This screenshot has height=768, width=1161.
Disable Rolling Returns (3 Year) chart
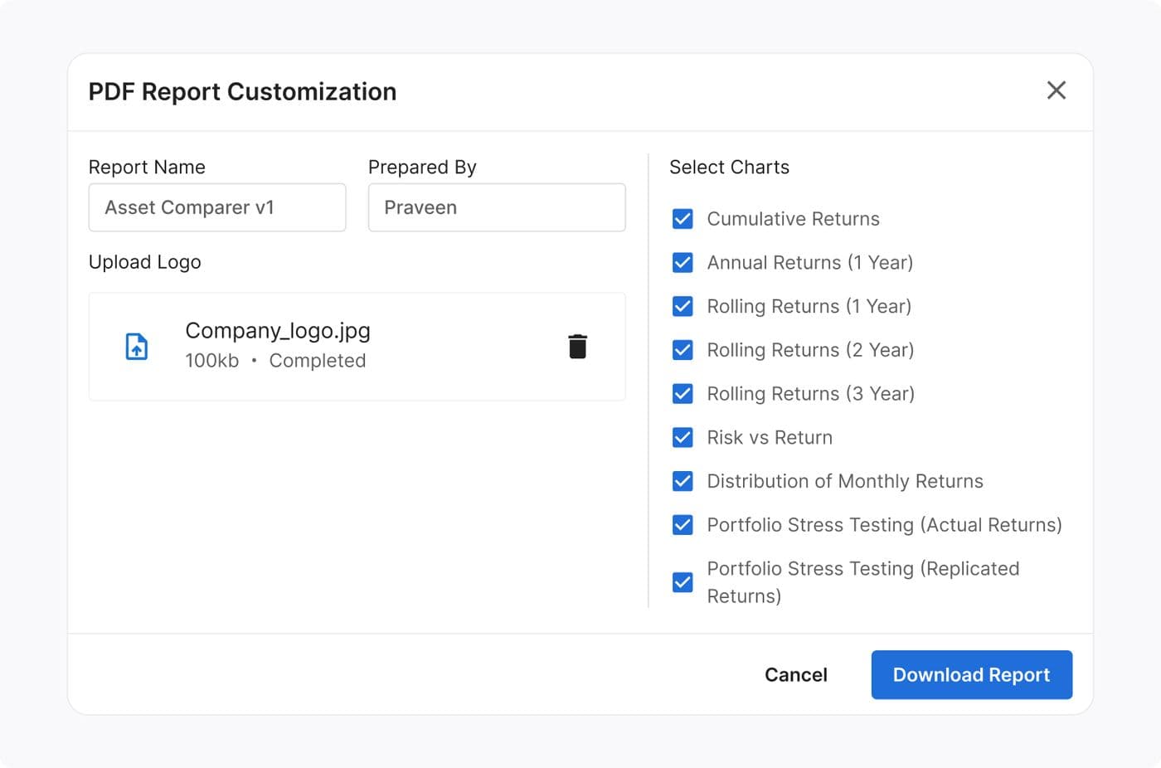pos(683,394)
